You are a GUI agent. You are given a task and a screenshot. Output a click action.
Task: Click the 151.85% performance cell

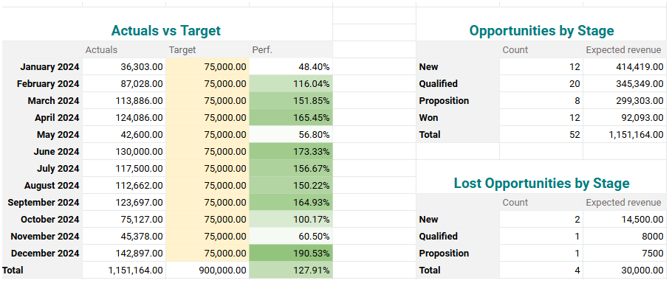pos(291,101)
